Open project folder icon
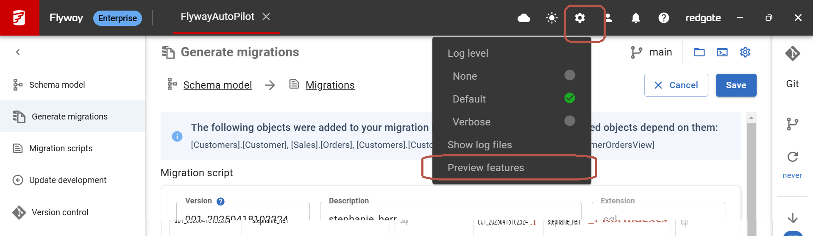 pos(699,52)
